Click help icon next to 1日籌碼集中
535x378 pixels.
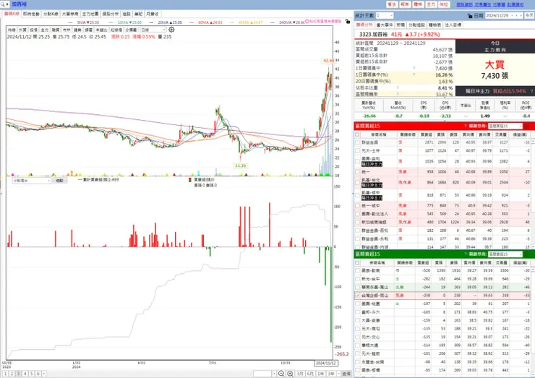414,68
